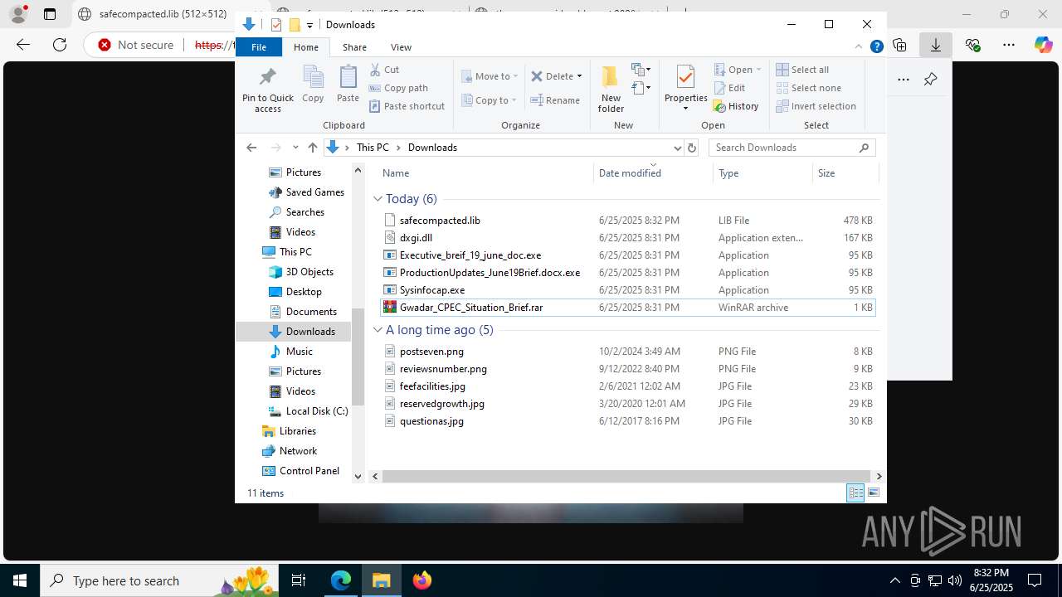The image size is (1062, 597).
Task: Click Invert selection
Action: click(x=816, y=106)
